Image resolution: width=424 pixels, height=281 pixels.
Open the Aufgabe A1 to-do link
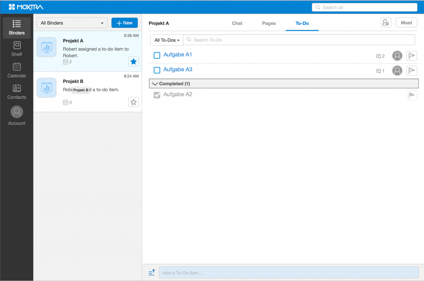click(178, 54)
